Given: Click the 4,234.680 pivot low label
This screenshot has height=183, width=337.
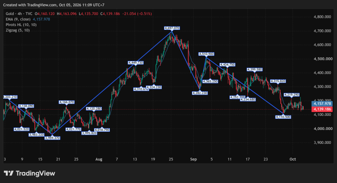Looking at the screenshot, I should (248, 99).
